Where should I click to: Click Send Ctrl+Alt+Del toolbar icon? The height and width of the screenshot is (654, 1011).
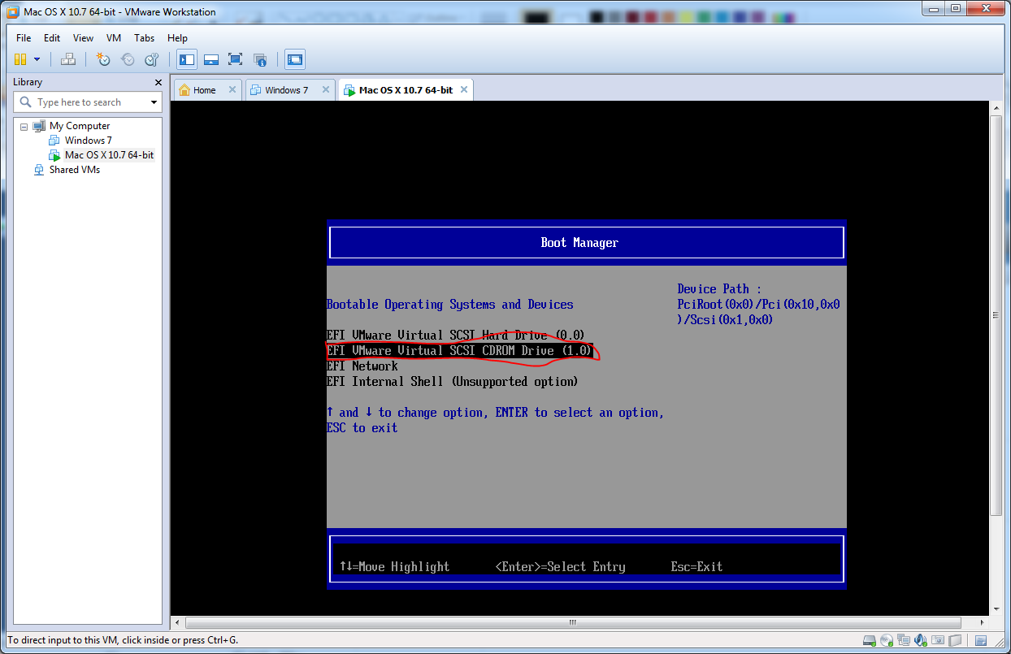68,59
